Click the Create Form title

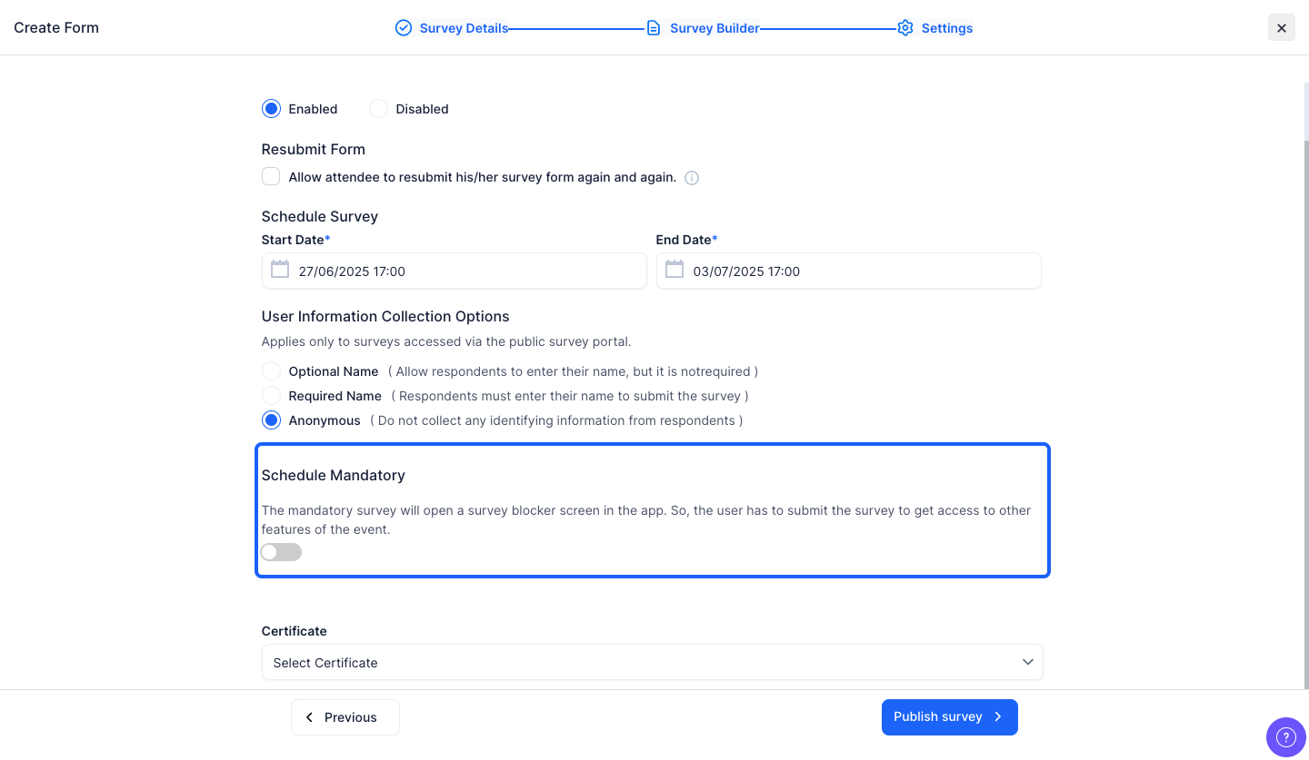pyautogui.click(x=56, y=28)
